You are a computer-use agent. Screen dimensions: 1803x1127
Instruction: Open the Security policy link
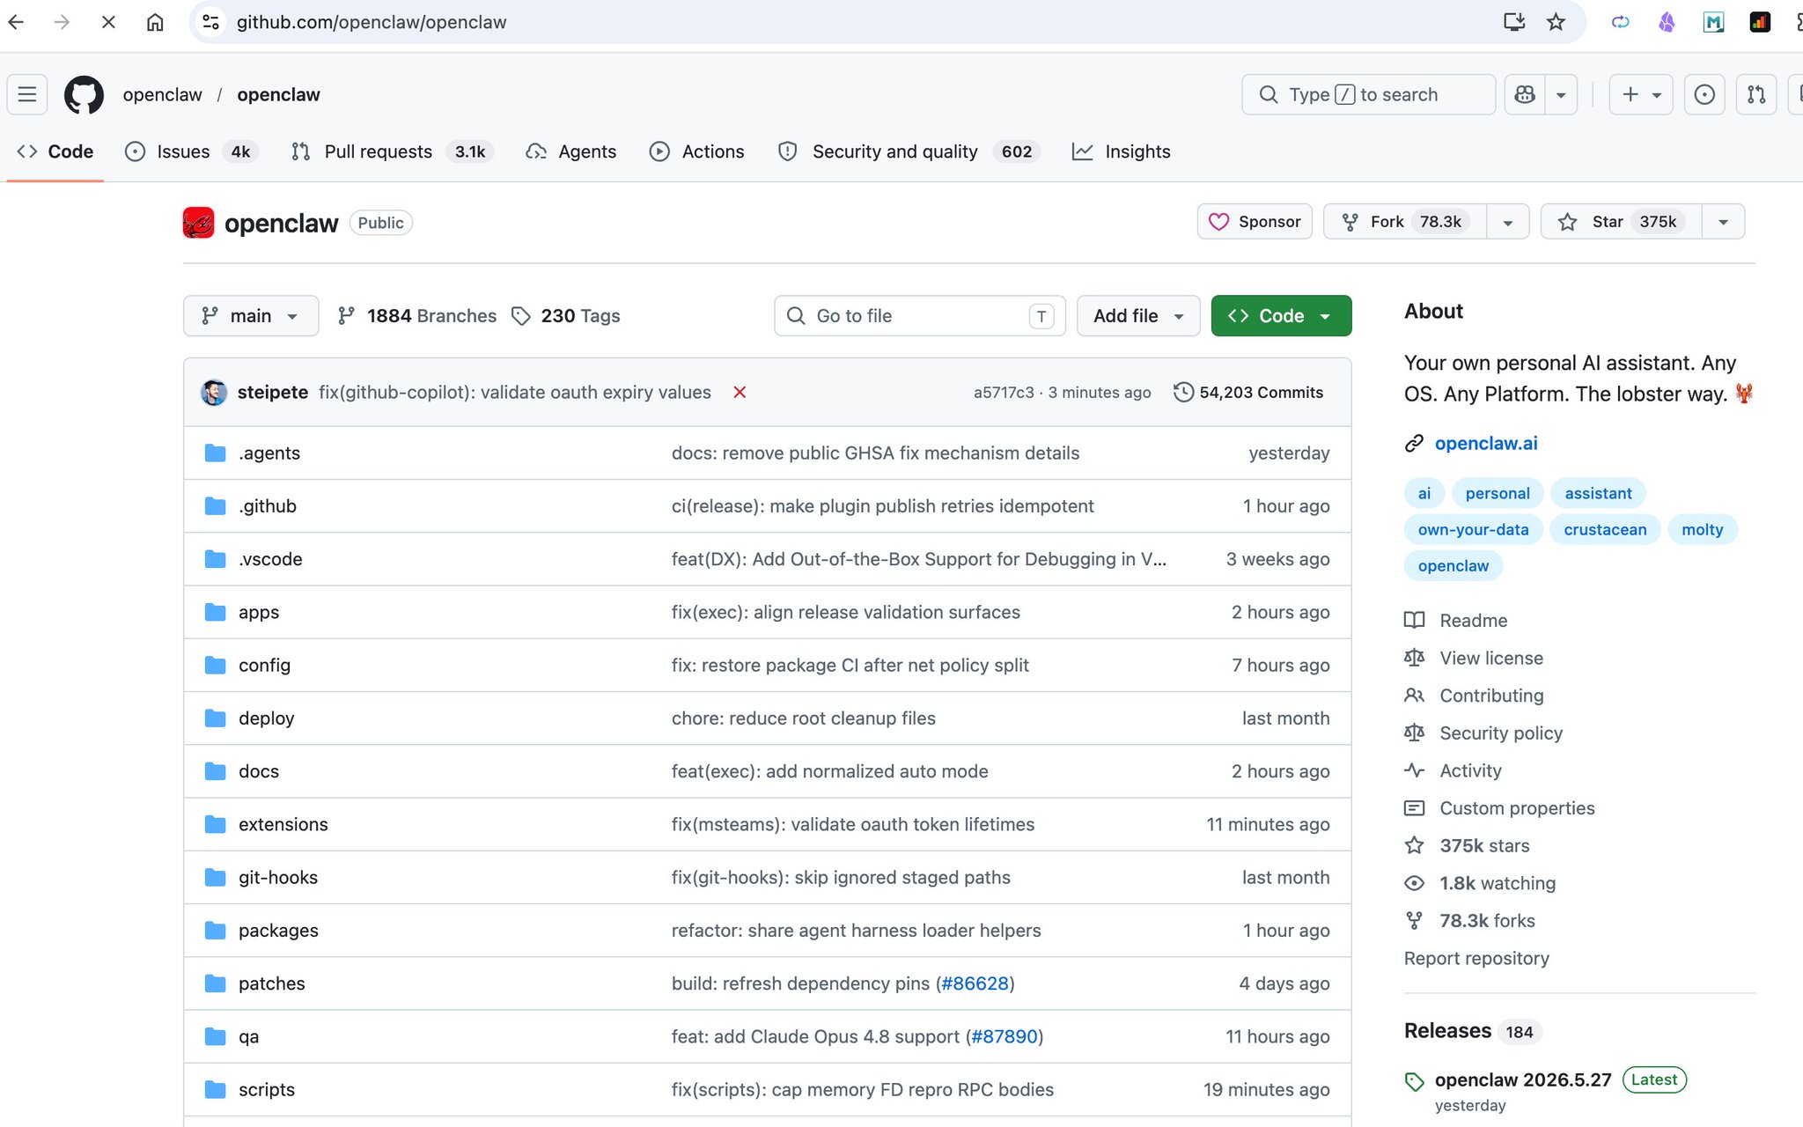1500,733
